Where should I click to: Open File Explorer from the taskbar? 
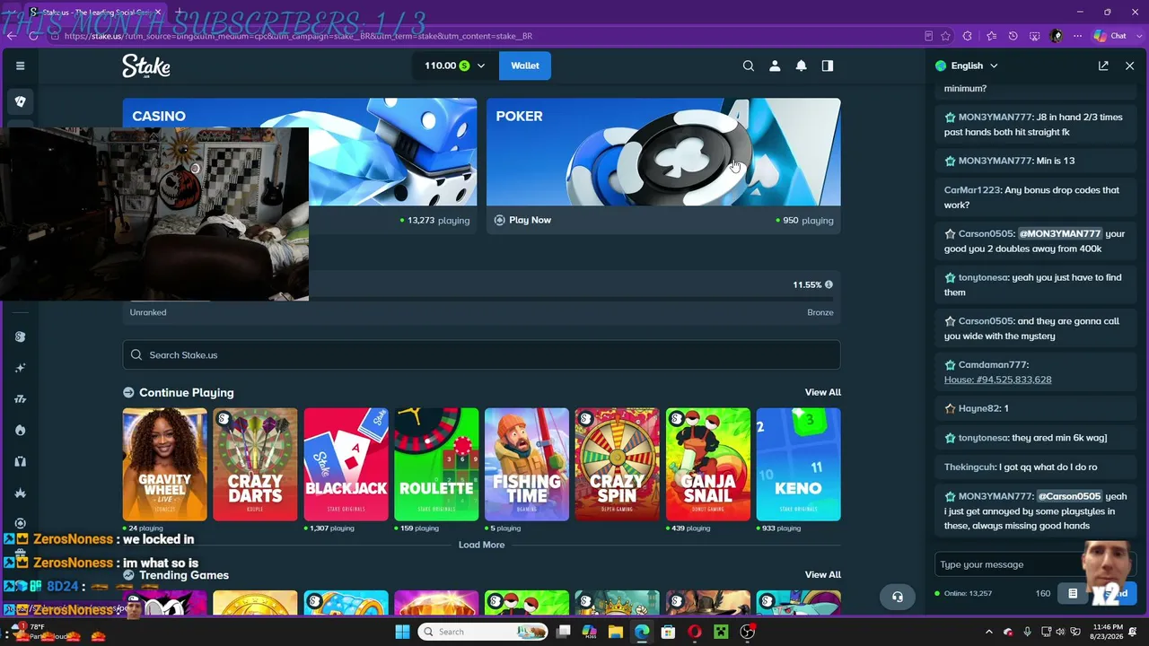(x=616, y=632)
